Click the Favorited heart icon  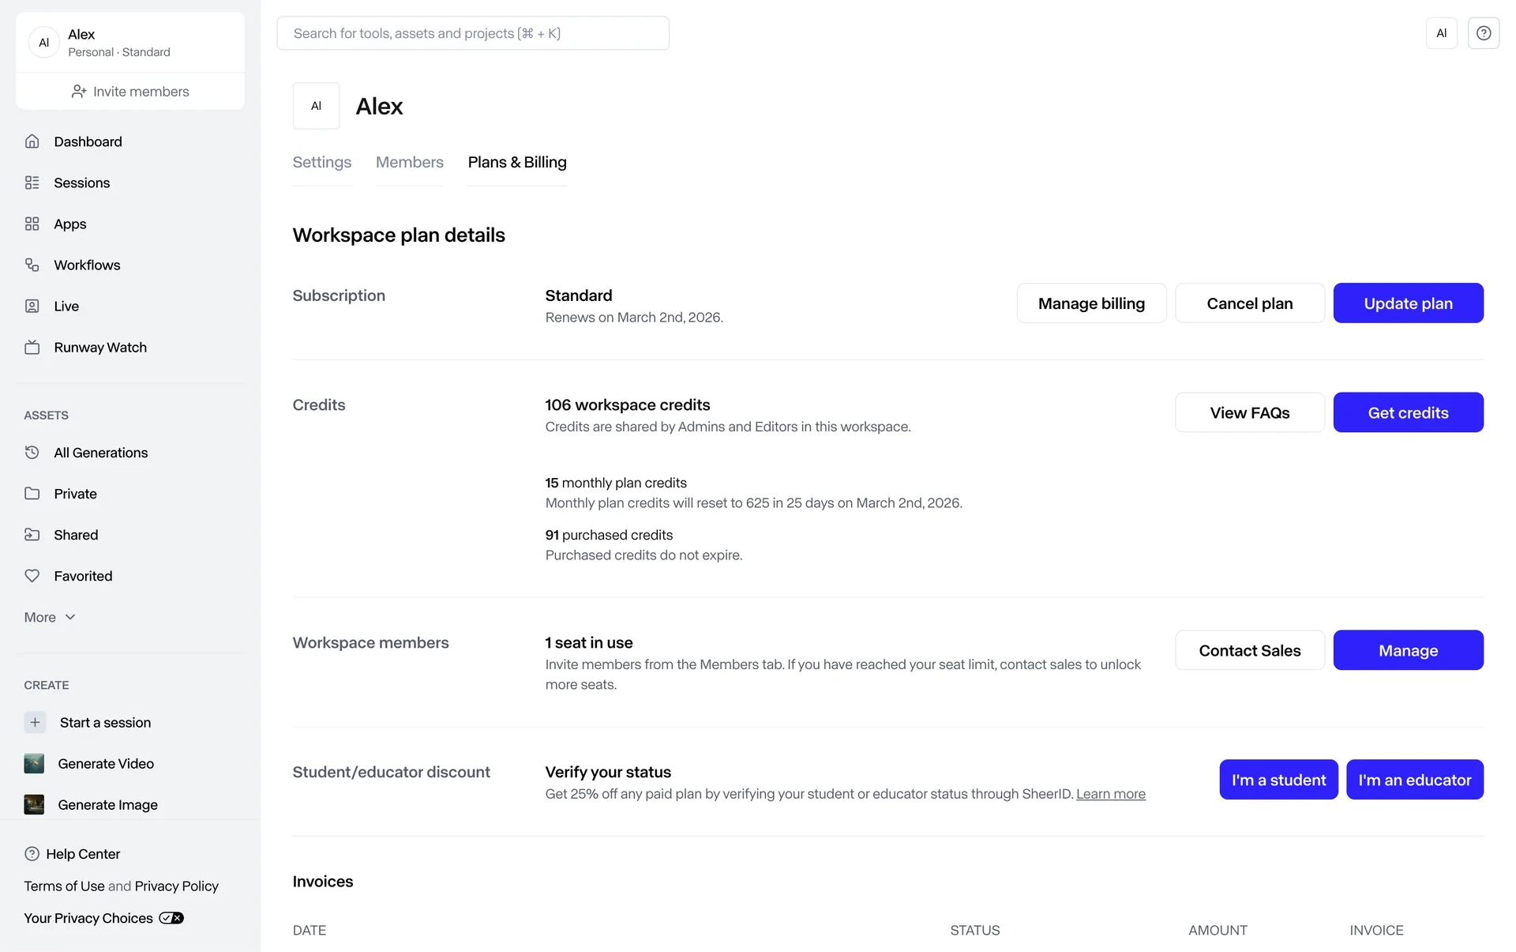(x=32, y=576)
